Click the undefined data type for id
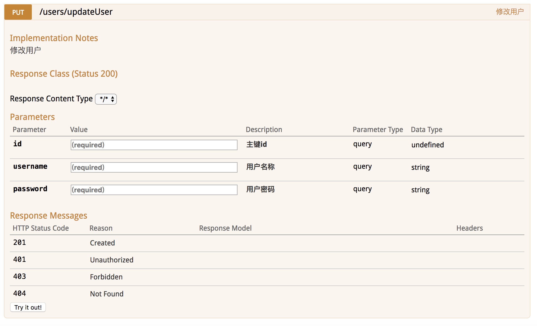The image size is (537, 326). pos(427,145)
